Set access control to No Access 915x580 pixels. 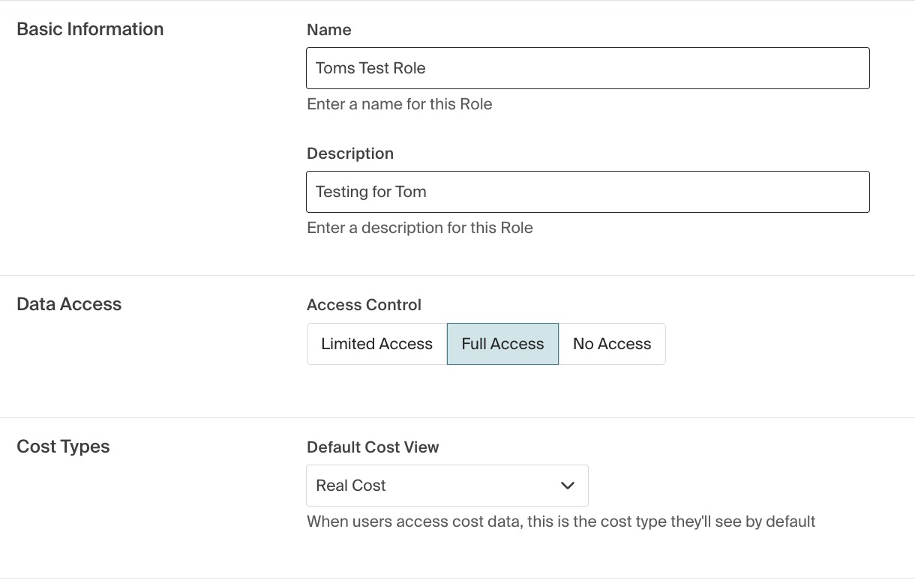point(612,344)
